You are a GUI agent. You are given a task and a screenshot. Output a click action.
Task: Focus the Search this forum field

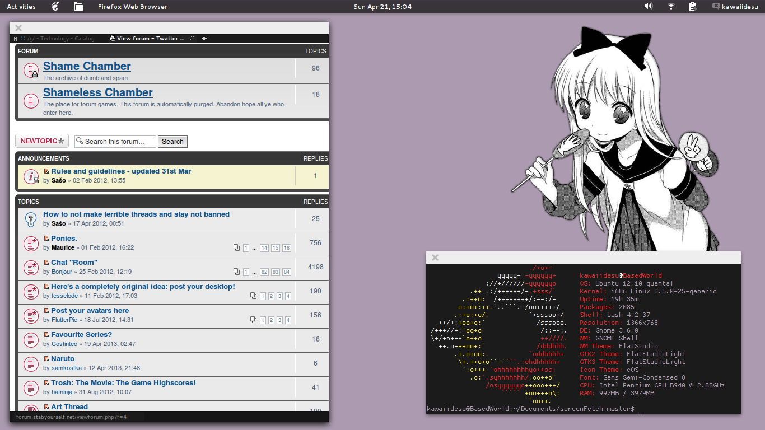115,142
